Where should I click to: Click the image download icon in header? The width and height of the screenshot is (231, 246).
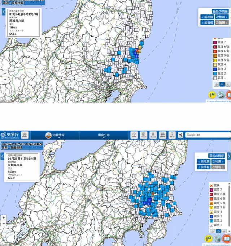[x=153, y=135]
